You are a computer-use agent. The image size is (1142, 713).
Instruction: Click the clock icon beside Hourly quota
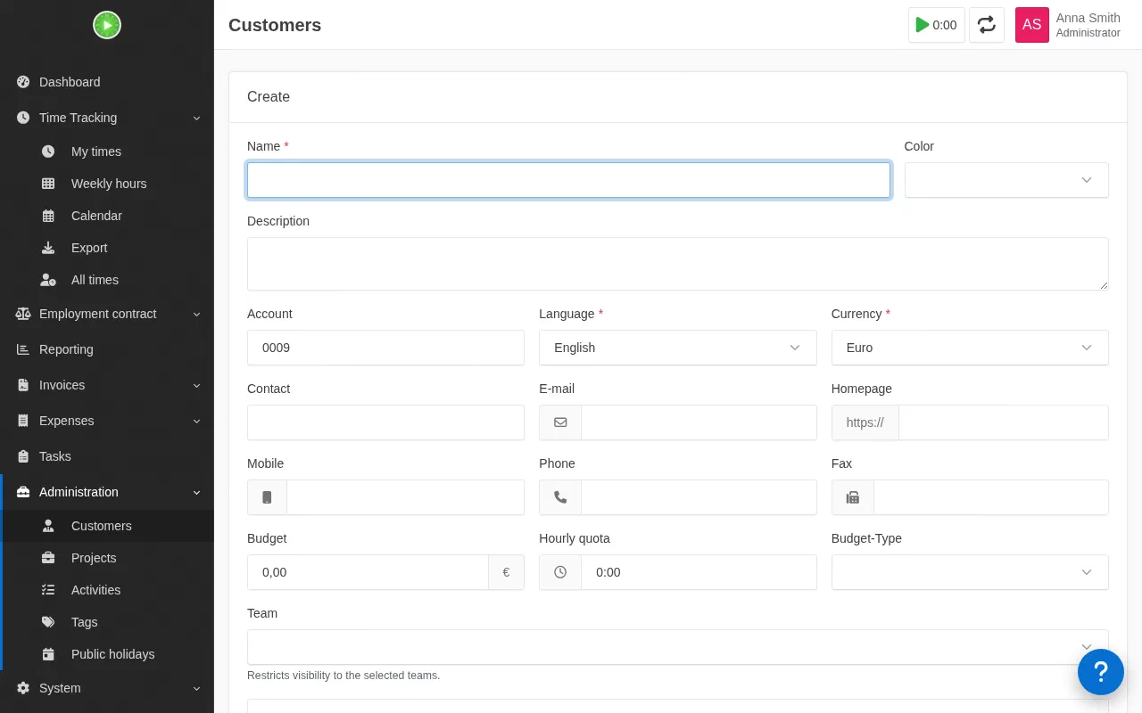(x=560, y=572)
